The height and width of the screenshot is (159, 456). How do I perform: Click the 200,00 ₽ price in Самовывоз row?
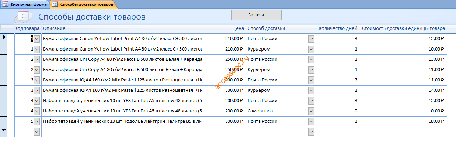(x=225, y=111)
